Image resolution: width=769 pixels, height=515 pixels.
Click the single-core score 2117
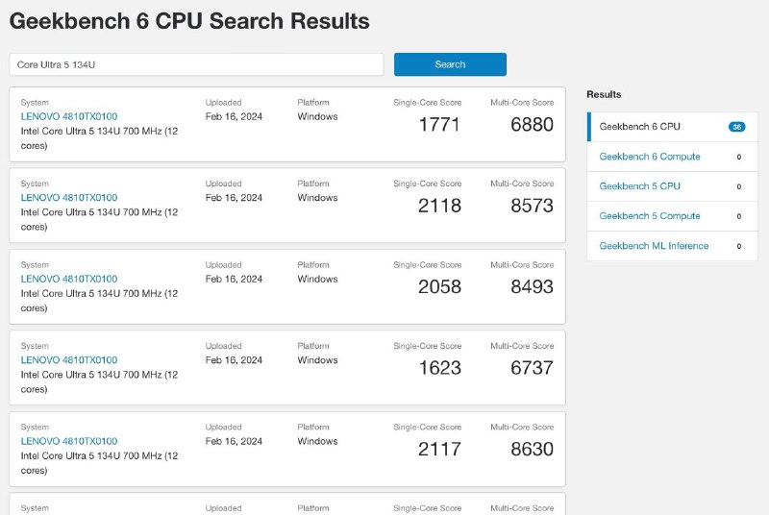pyautogui.click(x=439, y=450)
